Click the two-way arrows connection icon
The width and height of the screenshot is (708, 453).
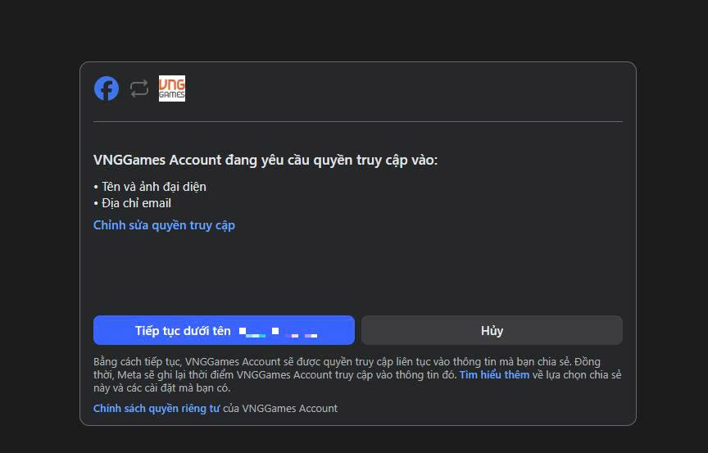pyautogui.click(x=139, y=88)
